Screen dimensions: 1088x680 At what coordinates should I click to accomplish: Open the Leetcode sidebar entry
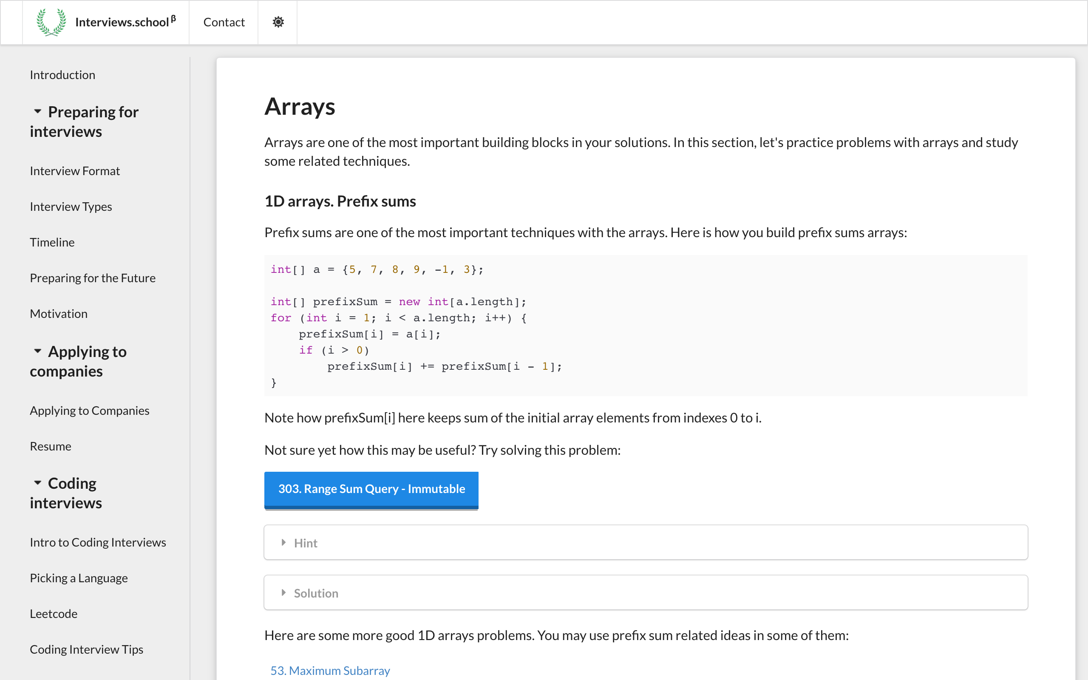pyautogui.click(x=54, y=613)
